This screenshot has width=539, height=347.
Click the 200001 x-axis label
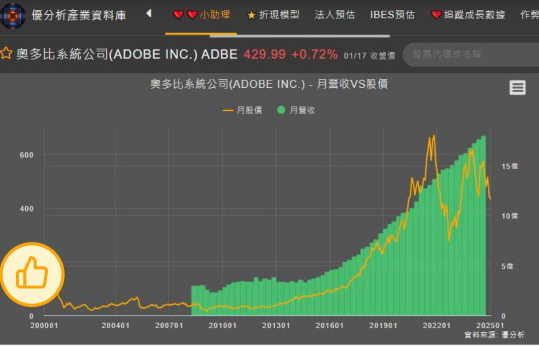[44, 325]
